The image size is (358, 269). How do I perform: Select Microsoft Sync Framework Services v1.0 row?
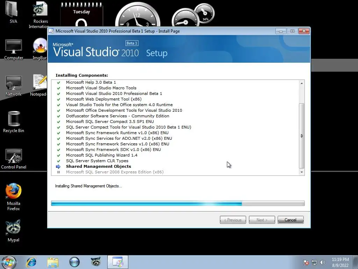pyautogui.click(x=117, y=144)
